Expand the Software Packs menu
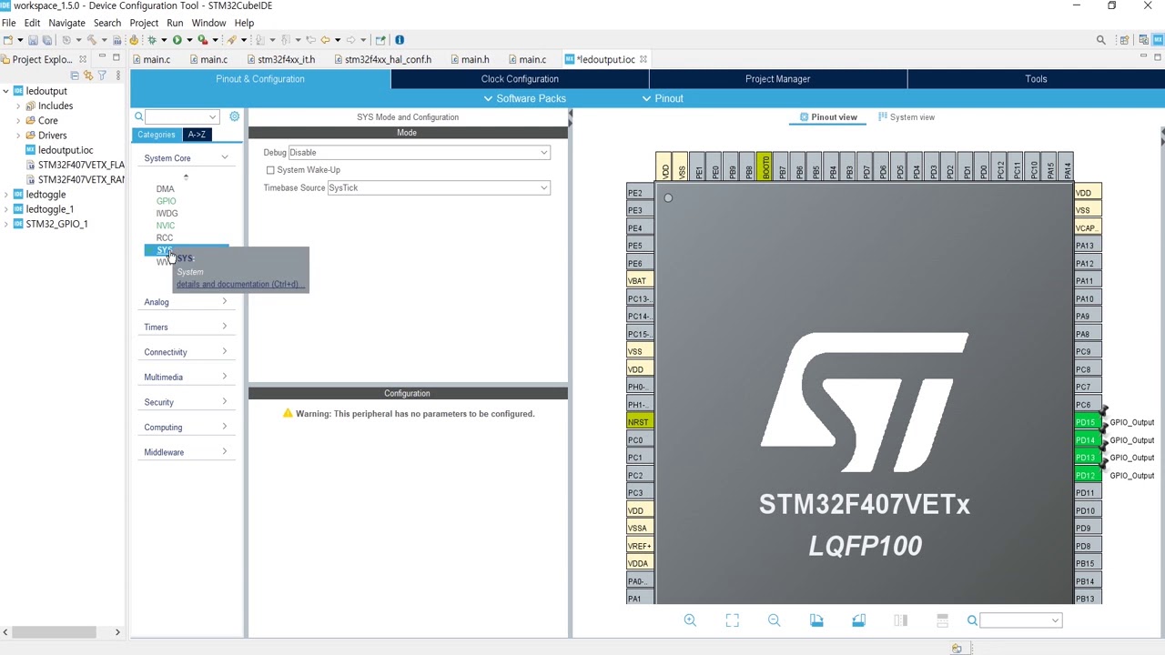The width and height of the screenshot is (1165, 655). pyautogui.click(x=524, y=98)
